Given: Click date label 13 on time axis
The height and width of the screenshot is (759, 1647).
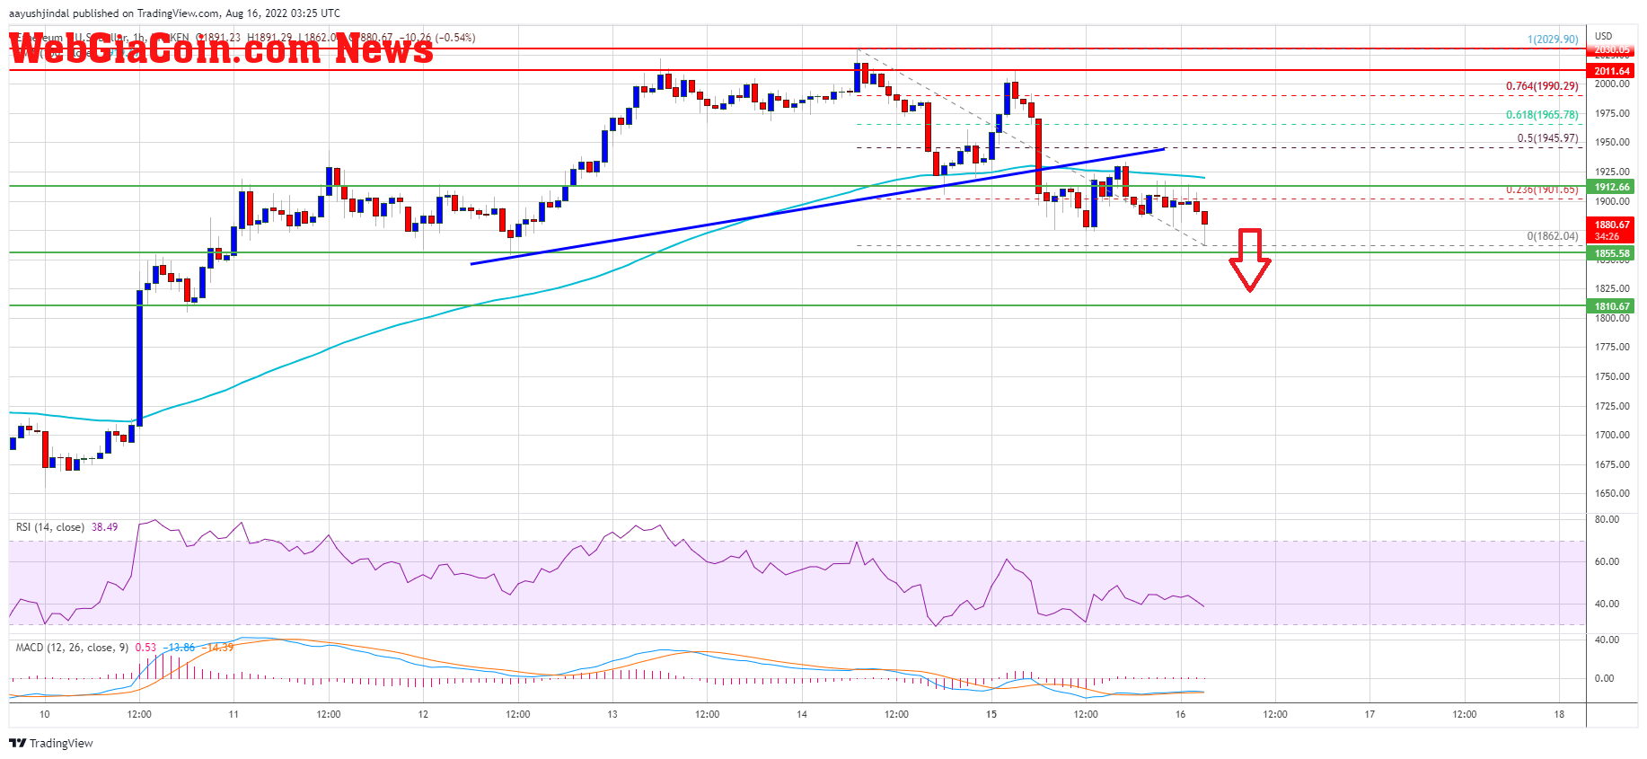Looking at the screenshot, I should click(612, 714).
